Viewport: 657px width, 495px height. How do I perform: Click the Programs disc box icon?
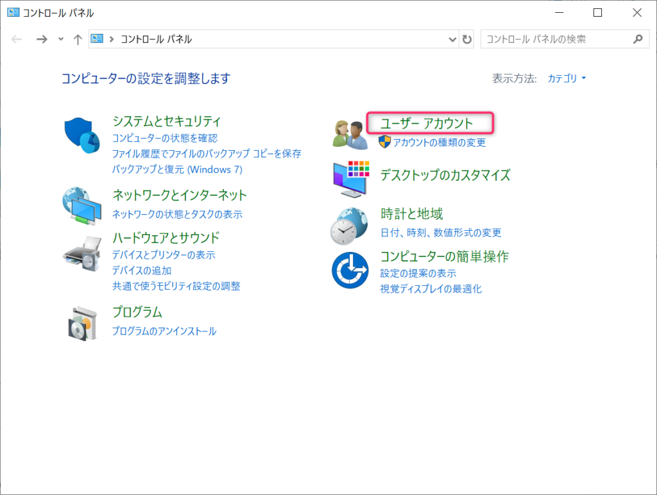(x=82, y=323)
